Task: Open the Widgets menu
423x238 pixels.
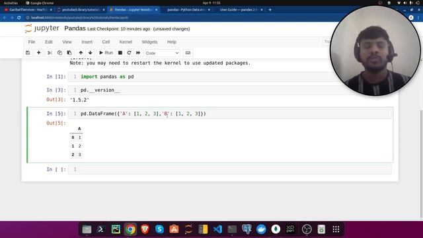Action: 149,42
